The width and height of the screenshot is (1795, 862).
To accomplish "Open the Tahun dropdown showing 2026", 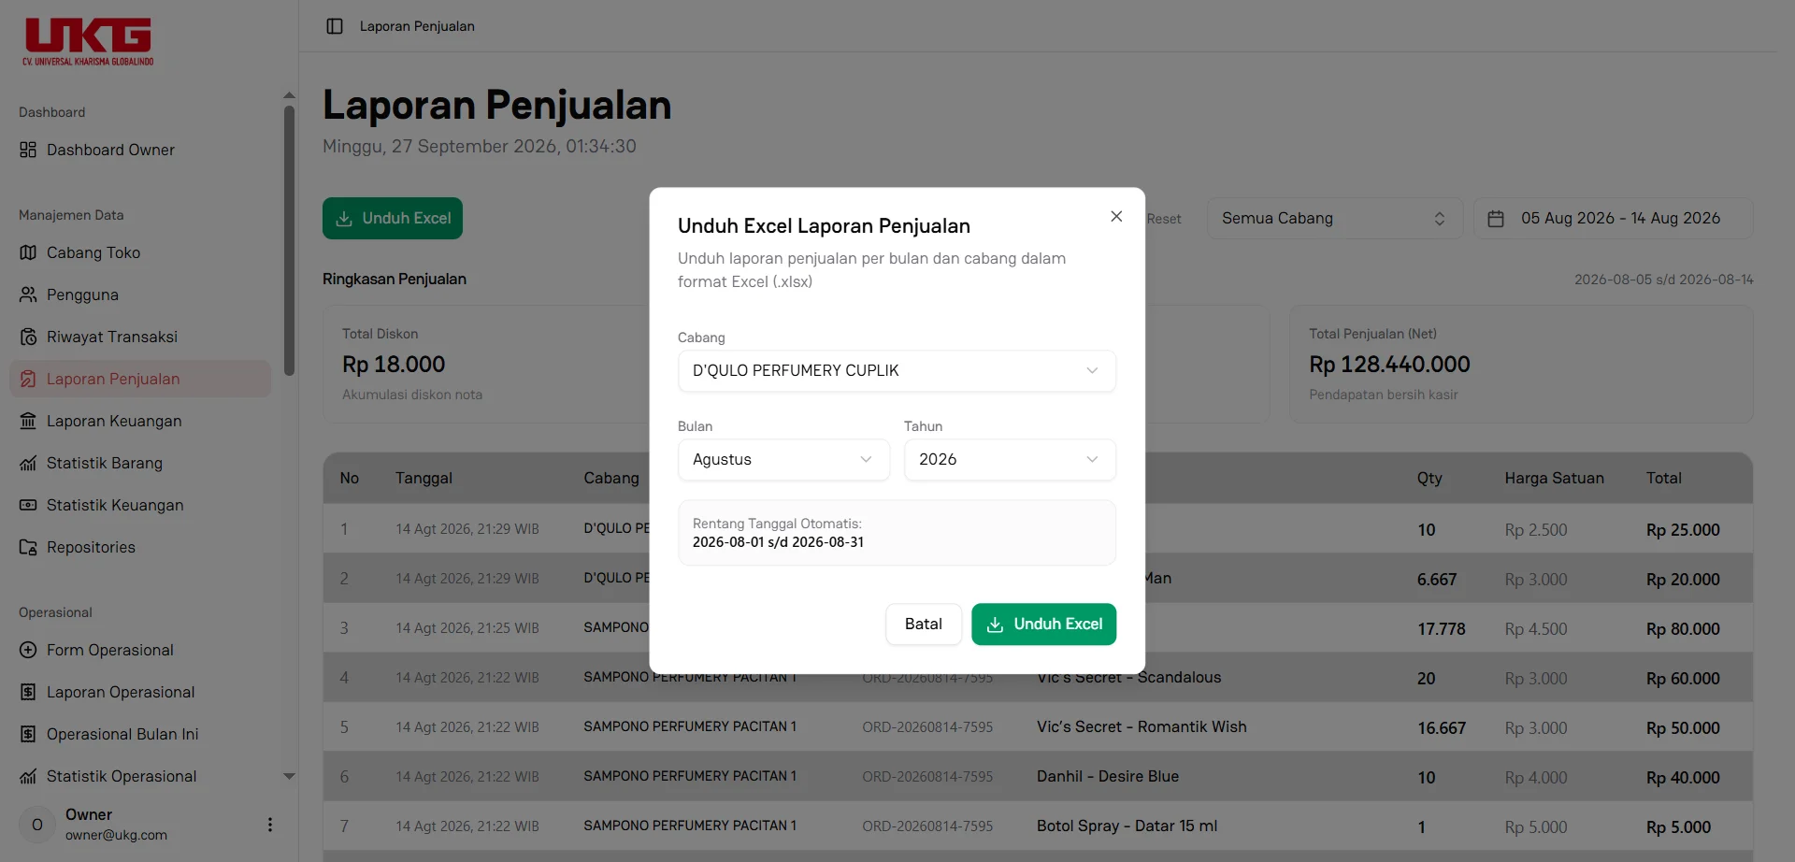I will tap(1010, 459).
